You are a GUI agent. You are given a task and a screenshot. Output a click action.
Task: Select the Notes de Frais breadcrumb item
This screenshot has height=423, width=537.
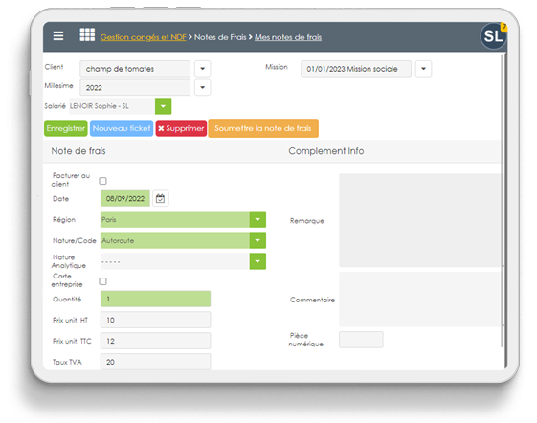[220, 37]
